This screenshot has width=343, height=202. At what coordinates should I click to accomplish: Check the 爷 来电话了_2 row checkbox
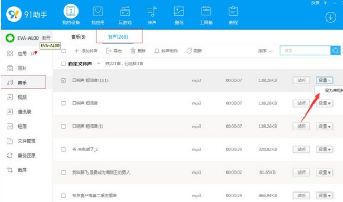(x=63, y=149)
